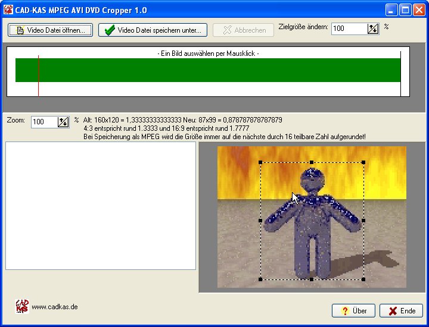Exit the program with 'Ende' button
429x327 pixels.
pyautogui.click(x=401, y=311)
